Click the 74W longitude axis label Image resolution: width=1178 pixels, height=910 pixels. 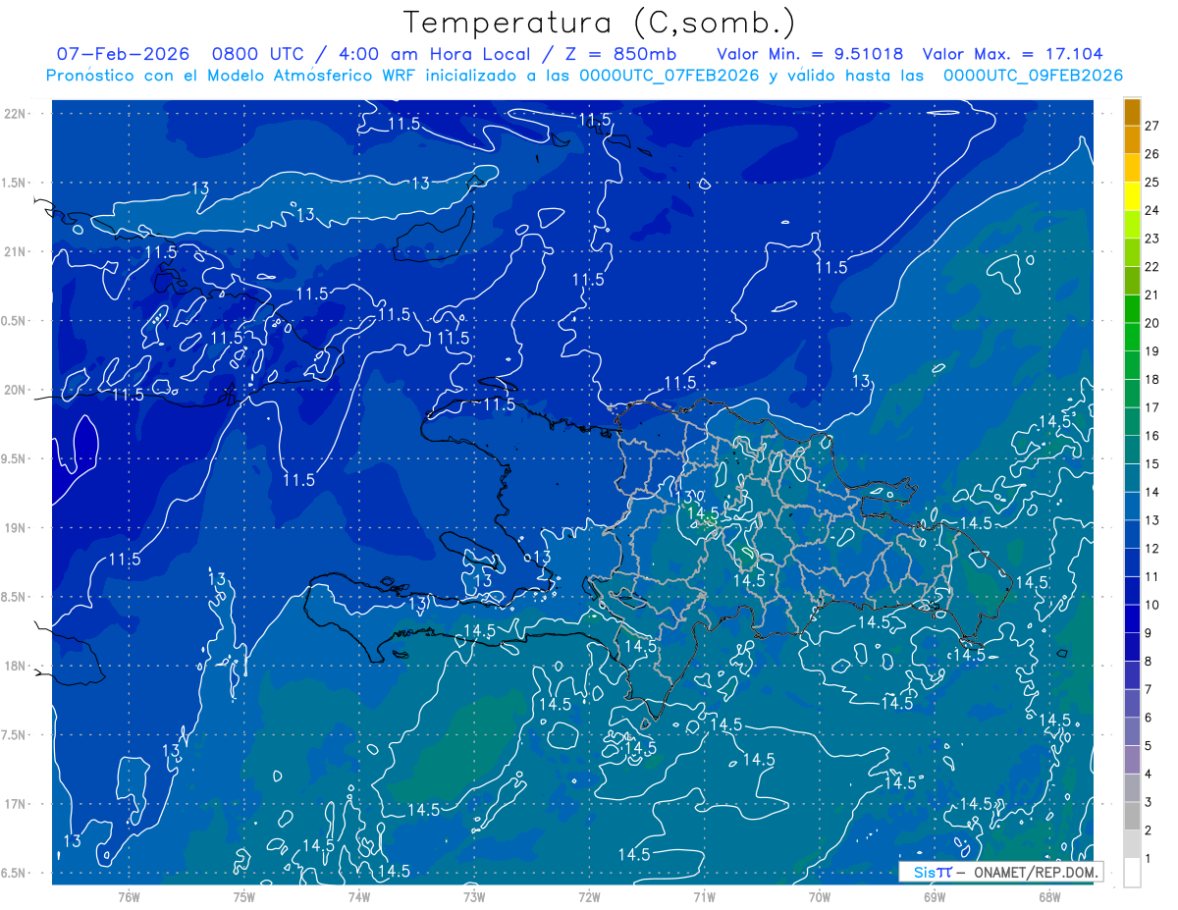pos(359,896)
